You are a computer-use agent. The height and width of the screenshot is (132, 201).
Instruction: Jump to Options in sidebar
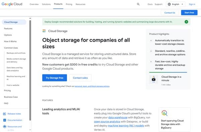click(8, 35)
